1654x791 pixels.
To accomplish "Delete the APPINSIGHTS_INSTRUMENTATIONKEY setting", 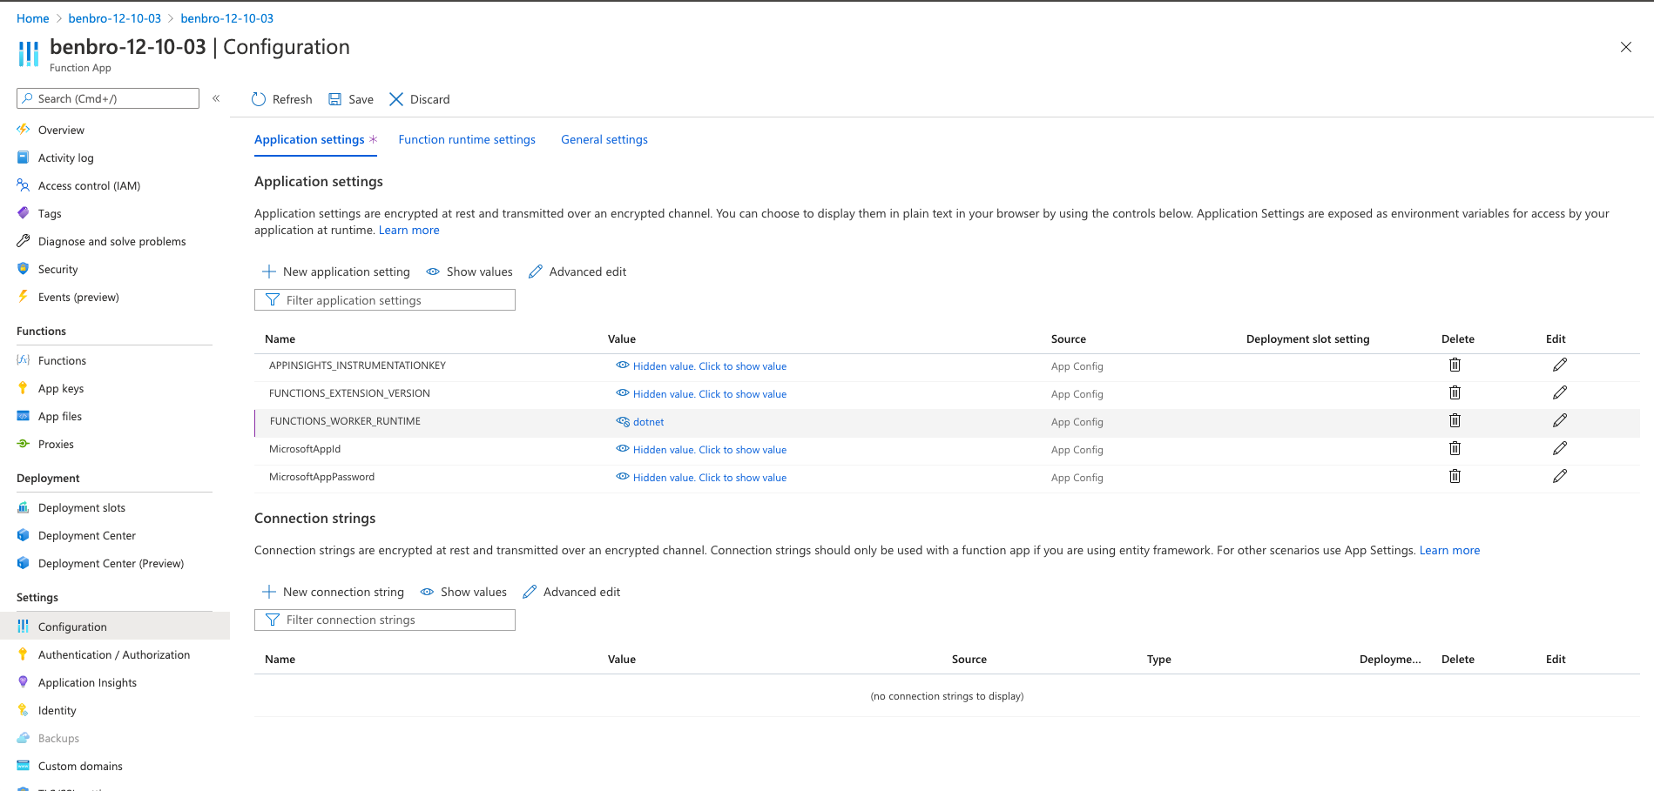I will 1455,365.
